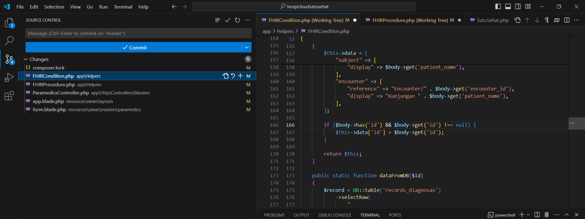Refresh the source control changes
Image resolution: width=585 pixels, height=219 pixels.
coord(237,20)
